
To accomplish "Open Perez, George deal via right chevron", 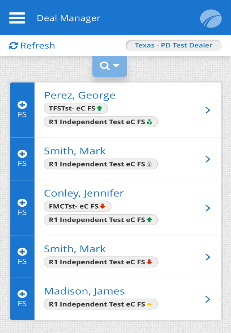I will (208, 110).
